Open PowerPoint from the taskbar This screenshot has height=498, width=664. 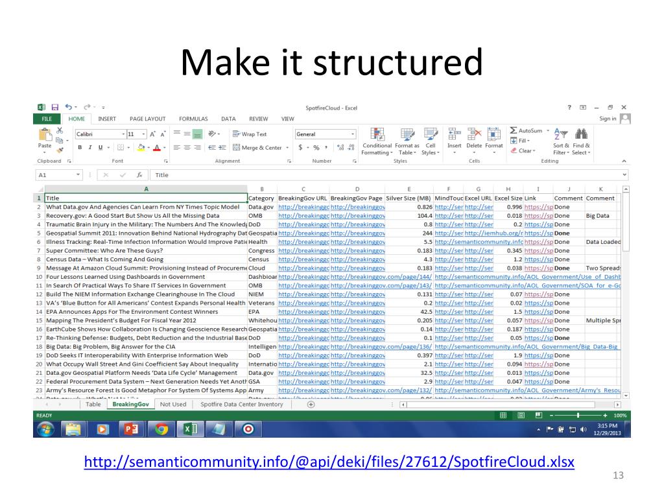click(x=132, y=429)
